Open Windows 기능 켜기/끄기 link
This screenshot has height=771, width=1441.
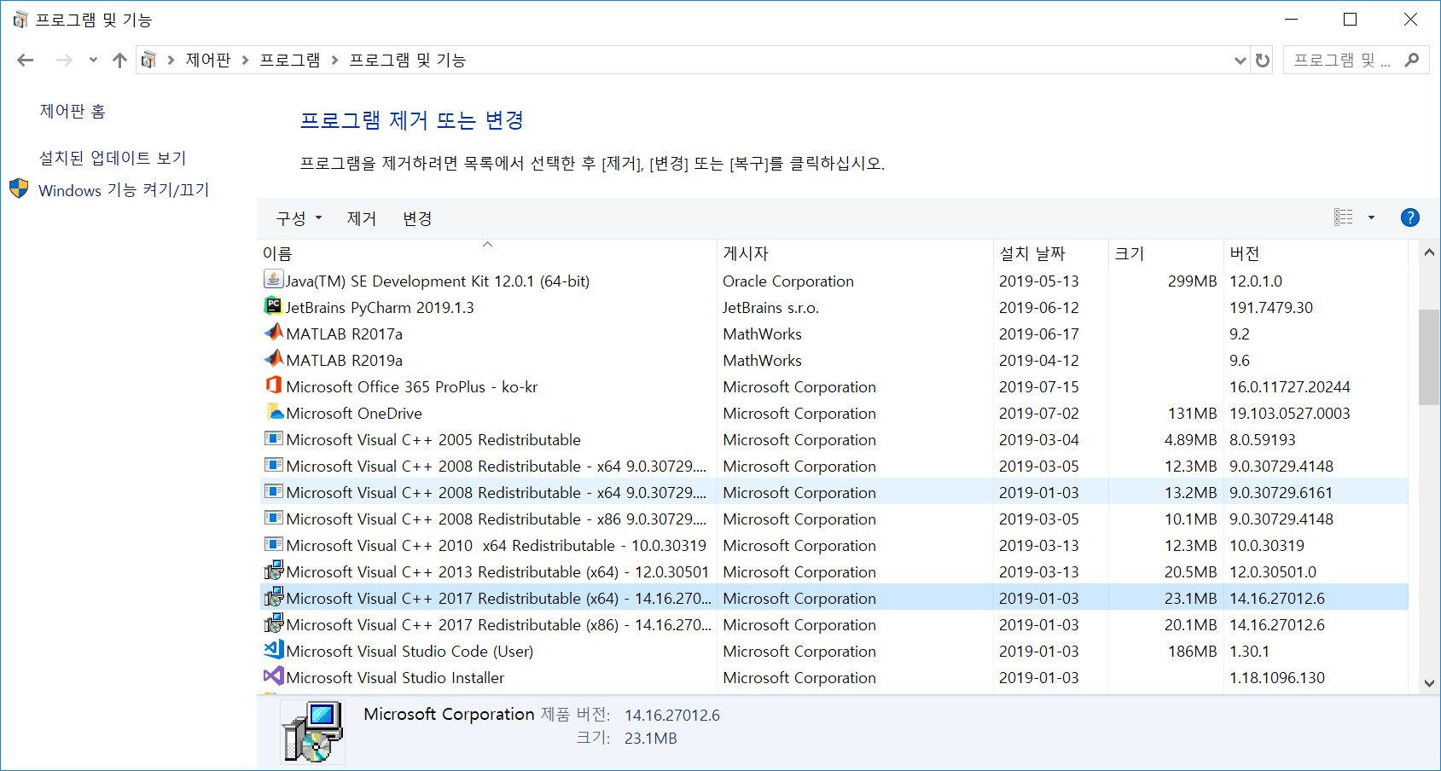(124, 190)
